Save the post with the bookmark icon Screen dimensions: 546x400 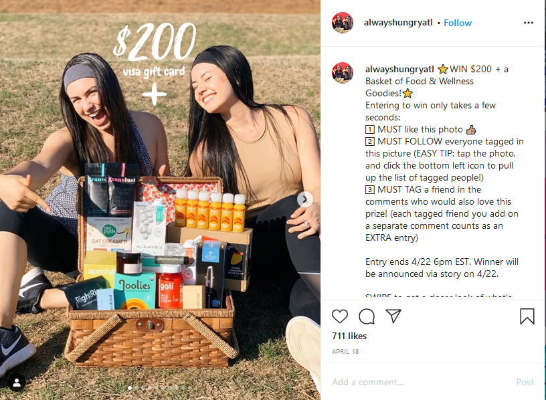coord(527,316)
